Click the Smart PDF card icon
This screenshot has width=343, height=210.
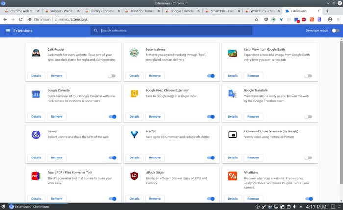36,176
